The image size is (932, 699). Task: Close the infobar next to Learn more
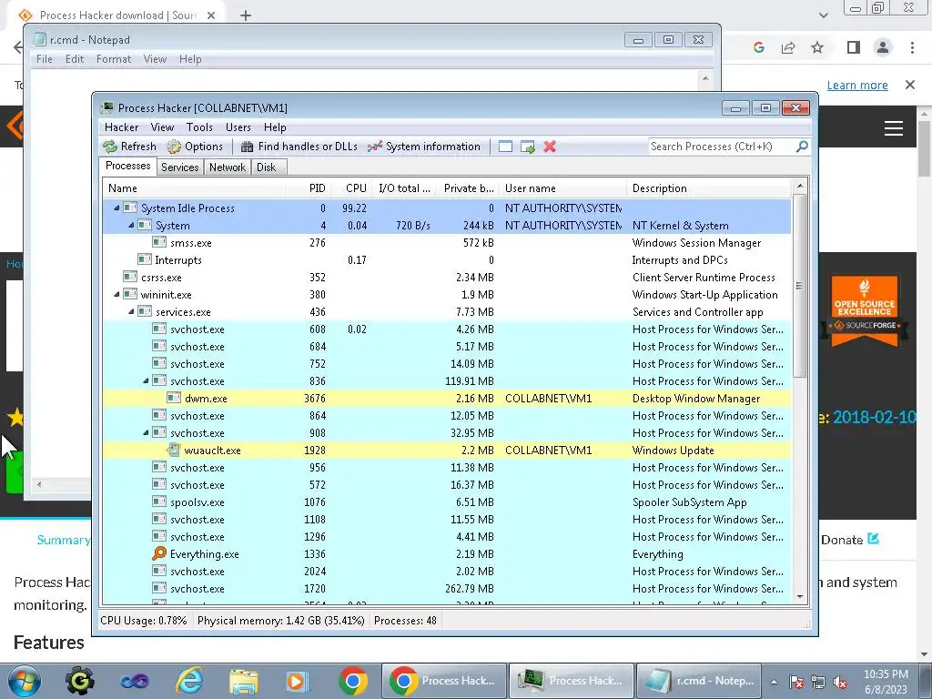(910, 85)
